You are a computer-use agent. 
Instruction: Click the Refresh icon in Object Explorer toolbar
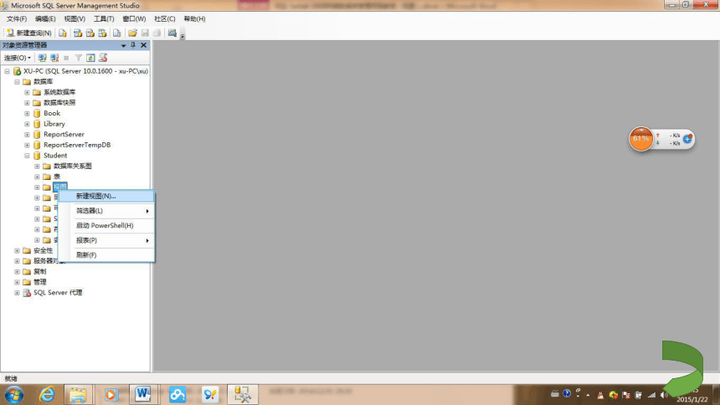90,58
